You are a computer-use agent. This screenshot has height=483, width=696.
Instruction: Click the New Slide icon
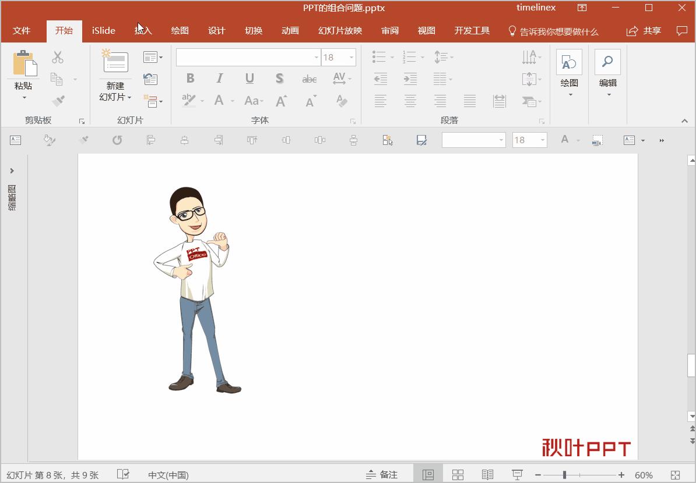point(115,62)
